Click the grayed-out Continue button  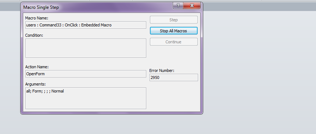click(173, 42)
